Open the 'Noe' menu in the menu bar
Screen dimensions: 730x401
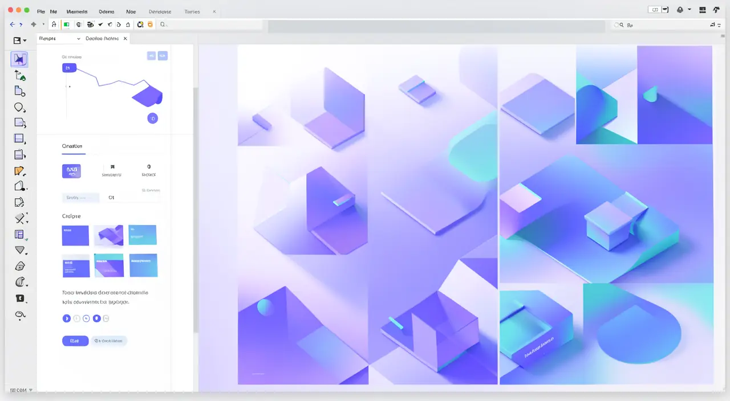[x=131, y=11]
